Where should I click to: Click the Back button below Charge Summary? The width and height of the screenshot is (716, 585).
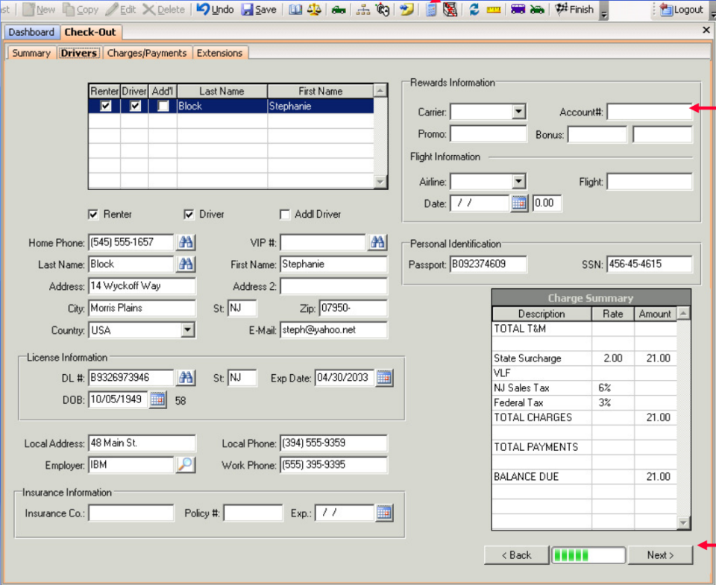[x=516, y=554]
